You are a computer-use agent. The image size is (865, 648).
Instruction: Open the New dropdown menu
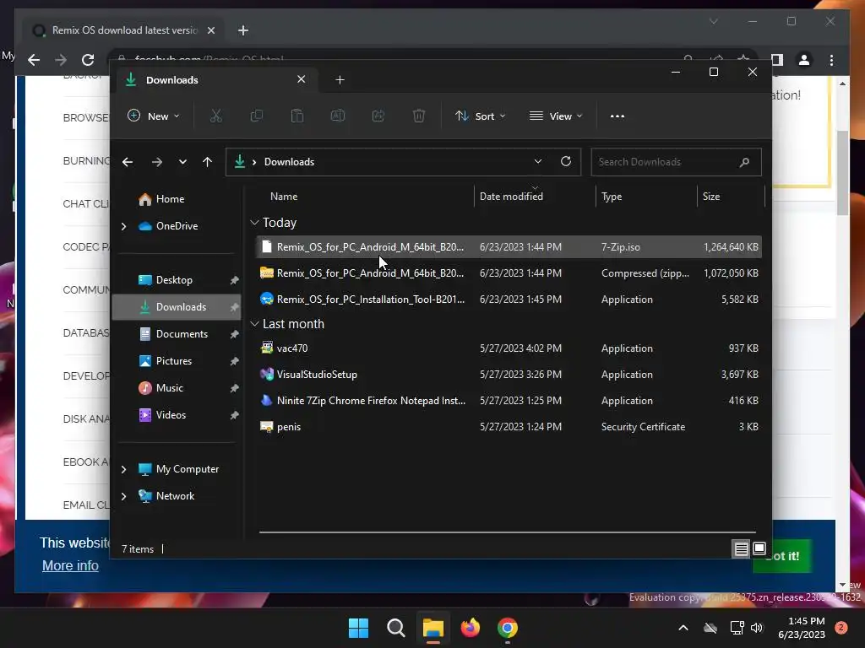click(154, 116)
